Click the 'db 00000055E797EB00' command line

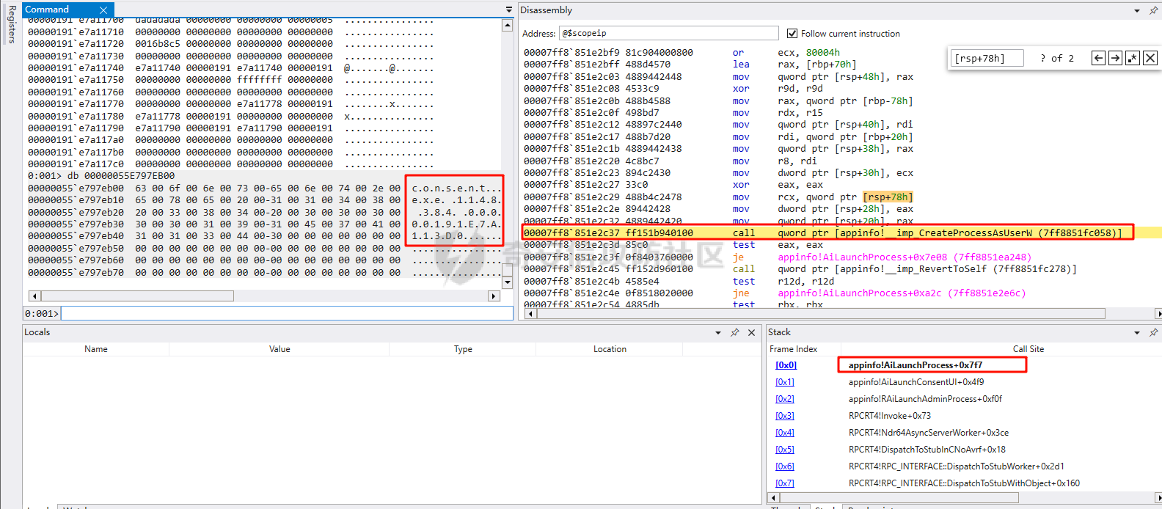[x=101, y=176]
